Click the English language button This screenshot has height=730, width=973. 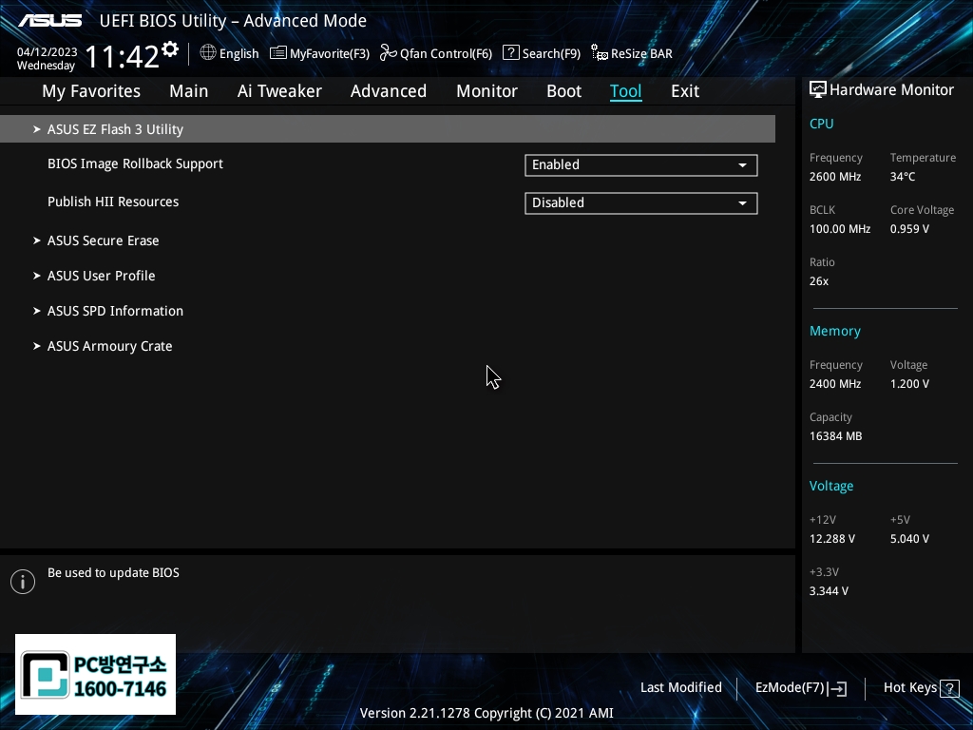point(229,53)
